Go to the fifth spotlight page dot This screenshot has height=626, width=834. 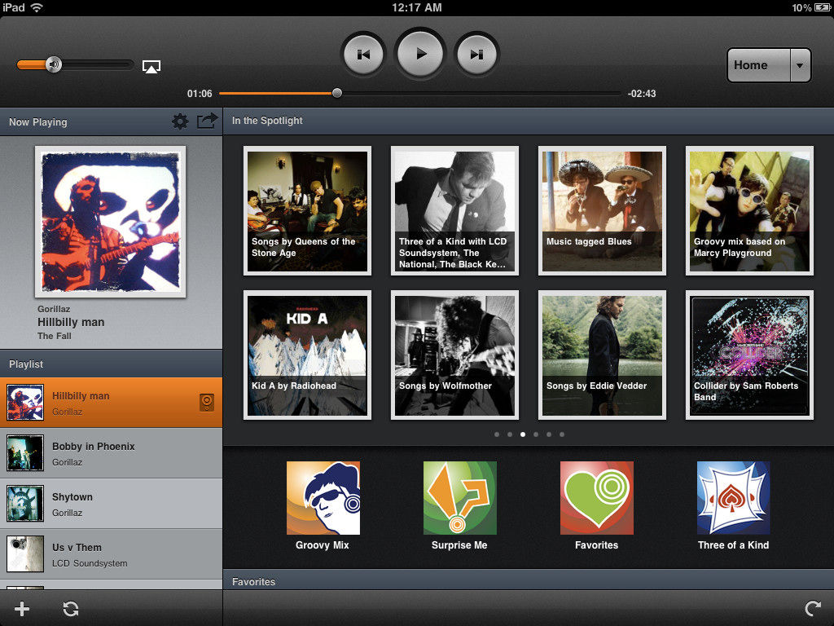click(x=549, y=434)
